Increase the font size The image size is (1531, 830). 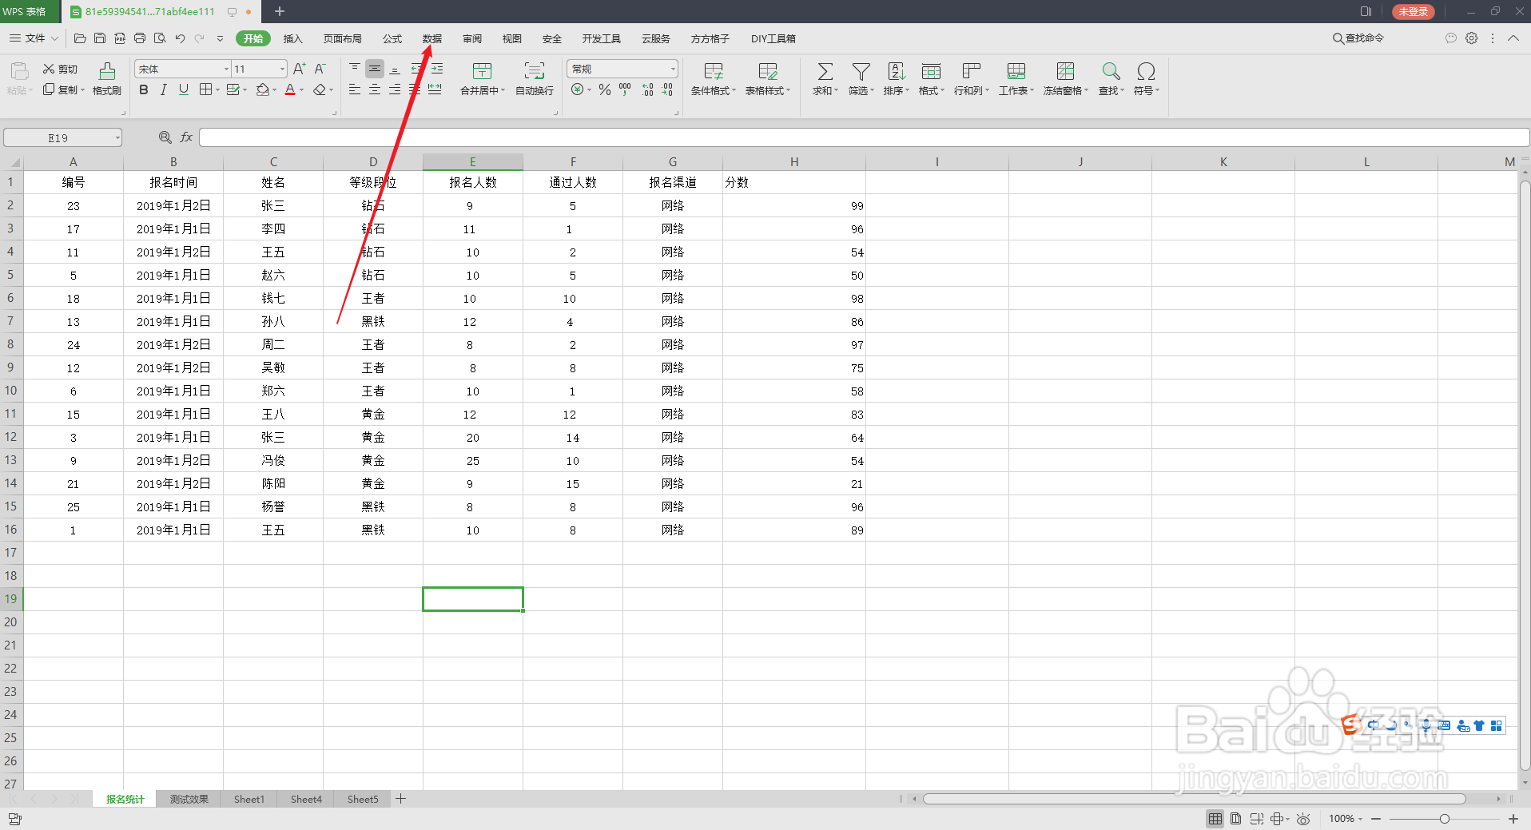[x=300, y=69]
